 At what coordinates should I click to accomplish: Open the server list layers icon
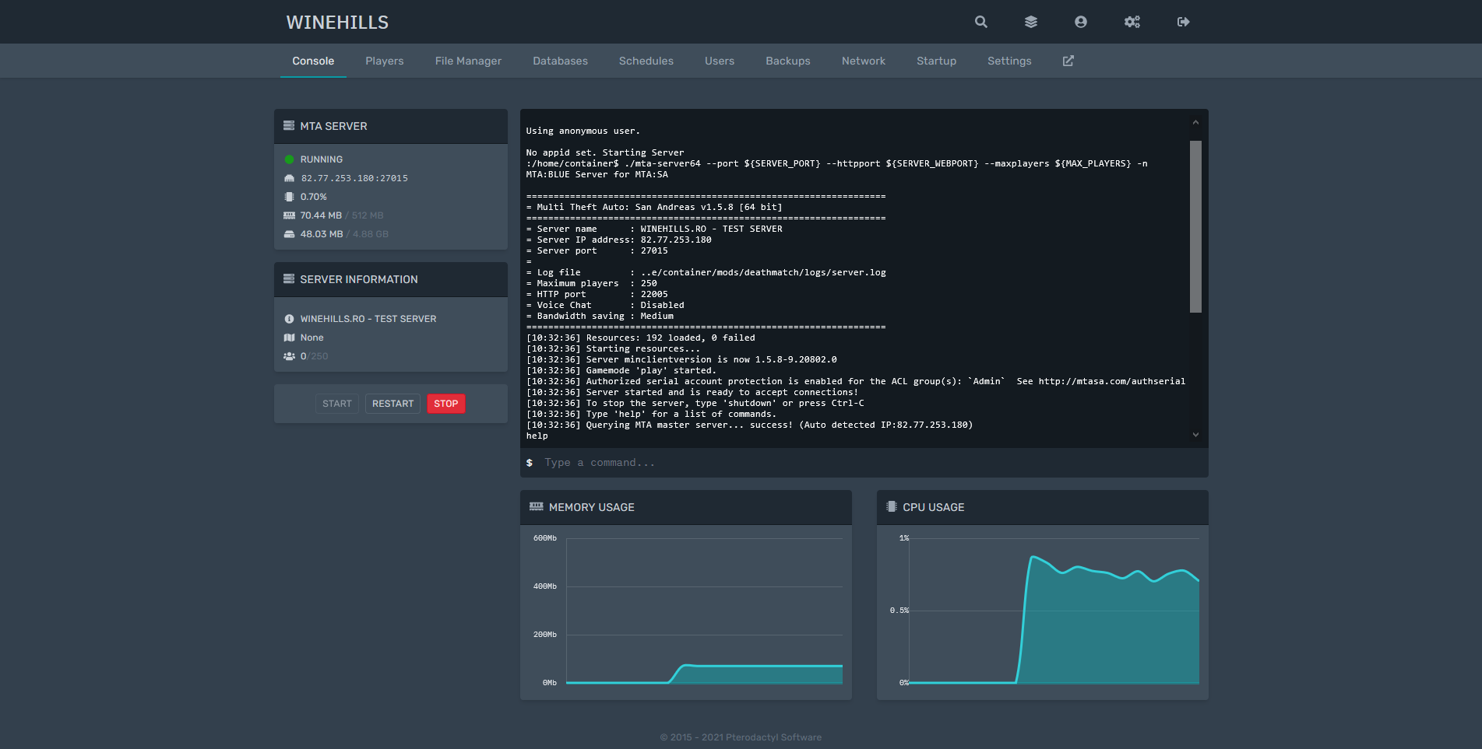point(1030,22)
